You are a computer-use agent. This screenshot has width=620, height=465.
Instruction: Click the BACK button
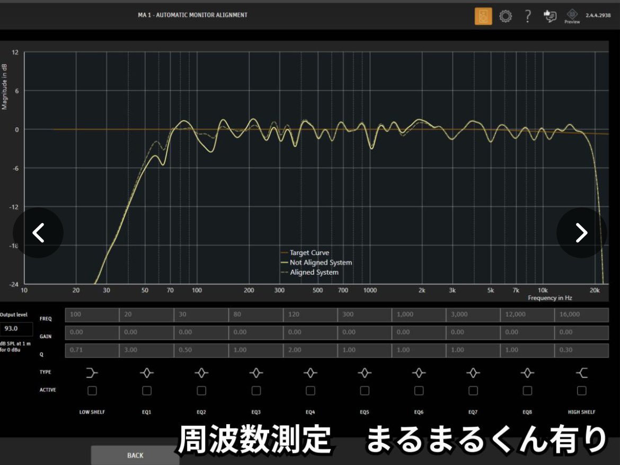pyautogui.click(x=135, y=455)
